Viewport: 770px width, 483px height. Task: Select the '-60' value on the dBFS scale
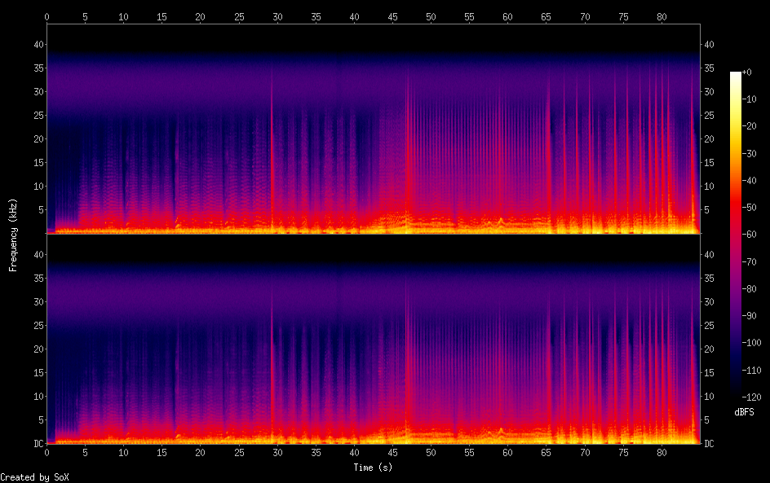pyautogui.click(x=750, y=235)
